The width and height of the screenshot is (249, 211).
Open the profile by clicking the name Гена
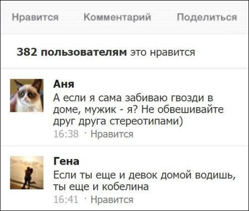pyautogui.click(x=66, y=161)
